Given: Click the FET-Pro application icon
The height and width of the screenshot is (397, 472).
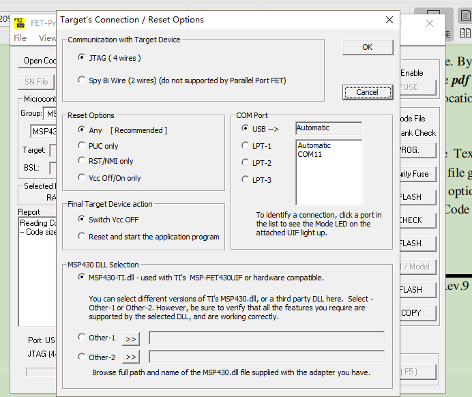Looking at the screenshot, I should pyautogui.click(x=20, y=23).
